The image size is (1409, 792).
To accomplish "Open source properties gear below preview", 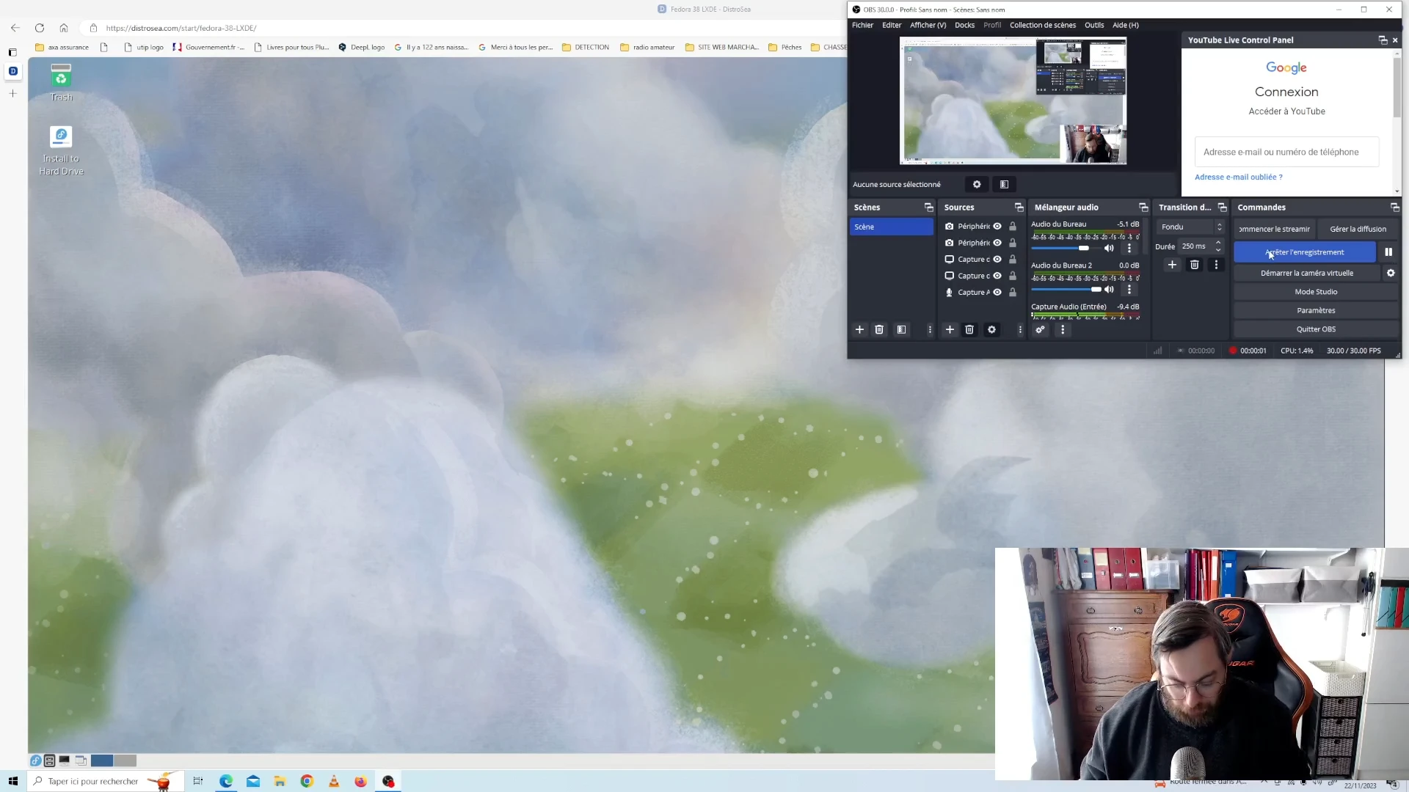I will click(x=977, y=185).
